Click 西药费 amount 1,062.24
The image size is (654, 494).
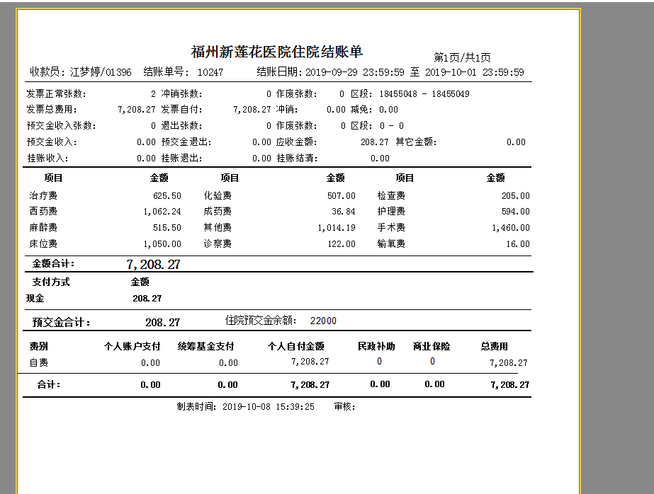[x=162, y=212]
